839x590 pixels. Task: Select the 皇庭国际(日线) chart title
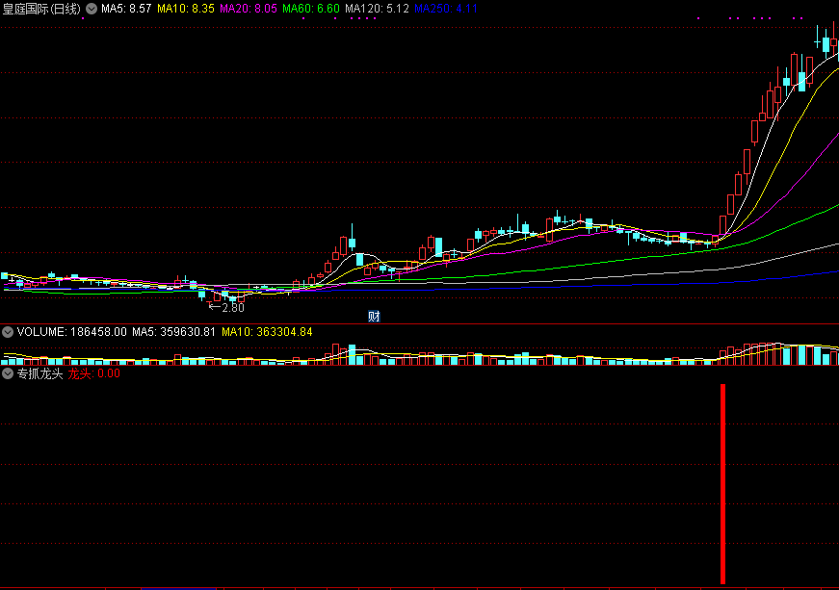pos(41,9)
